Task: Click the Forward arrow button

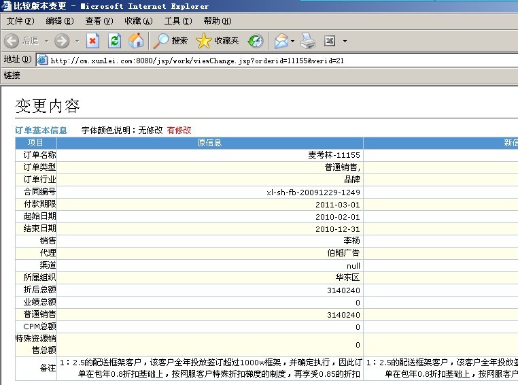Action: click(x=62, y=41)
